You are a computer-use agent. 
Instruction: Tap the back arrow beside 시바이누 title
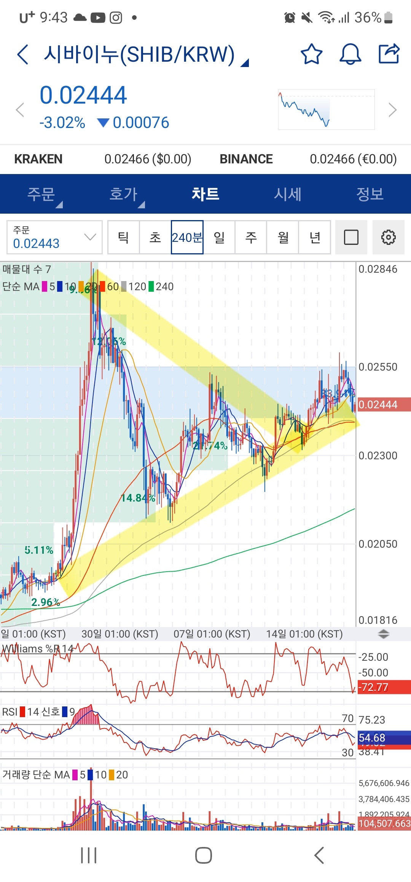coord(23,54)
